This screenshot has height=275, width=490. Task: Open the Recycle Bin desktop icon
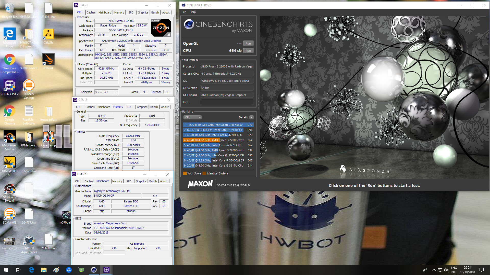tap(9, 10)
